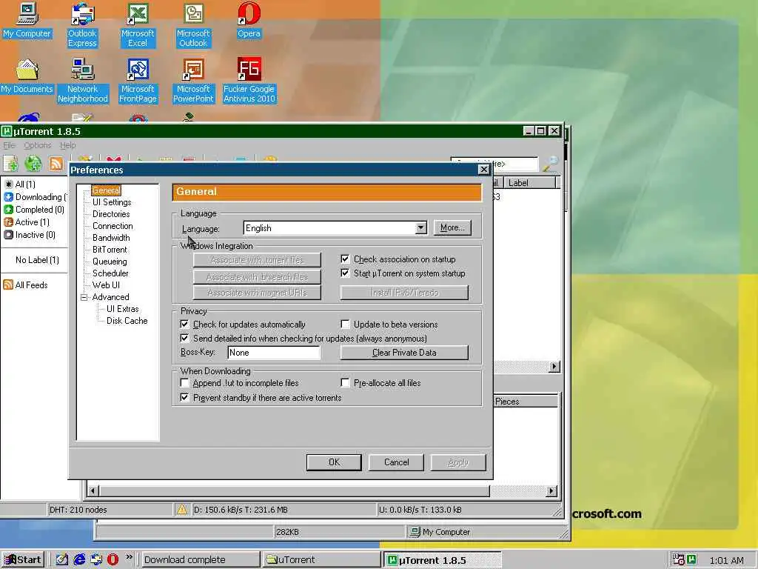Click the Add Torrent toolbar icon in µTorrent
The width and height of the screenshot is (758, 569).
tap(10, 164)
